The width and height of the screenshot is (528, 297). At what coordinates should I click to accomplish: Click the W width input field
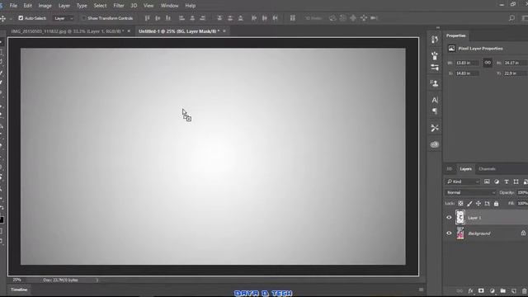click(467, 63)
